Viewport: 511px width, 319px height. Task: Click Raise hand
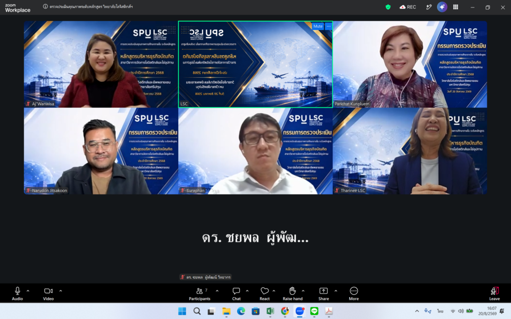coord(292,293)
